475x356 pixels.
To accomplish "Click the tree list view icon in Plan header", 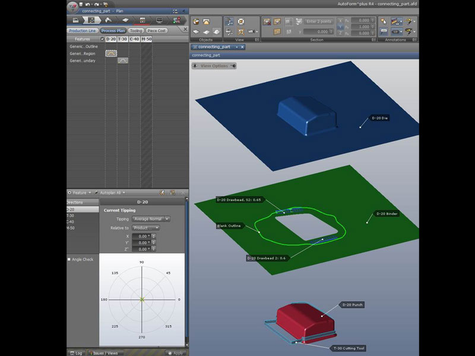I will point(175,11).
